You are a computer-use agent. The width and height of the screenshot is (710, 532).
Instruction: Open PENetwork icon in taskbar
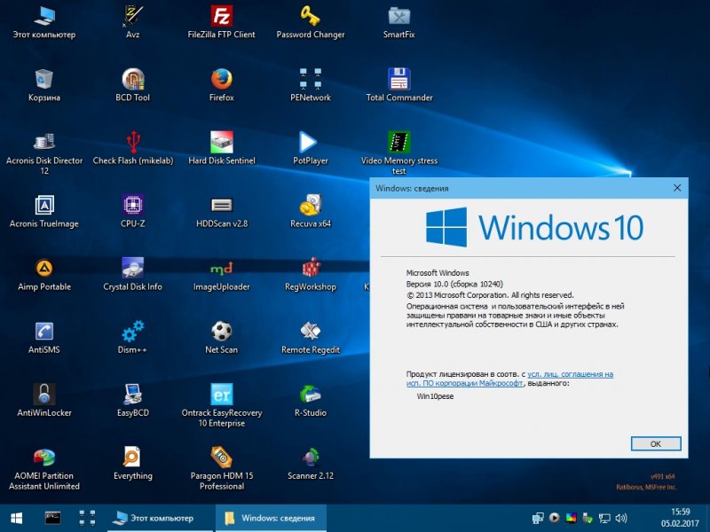[87, 518]
